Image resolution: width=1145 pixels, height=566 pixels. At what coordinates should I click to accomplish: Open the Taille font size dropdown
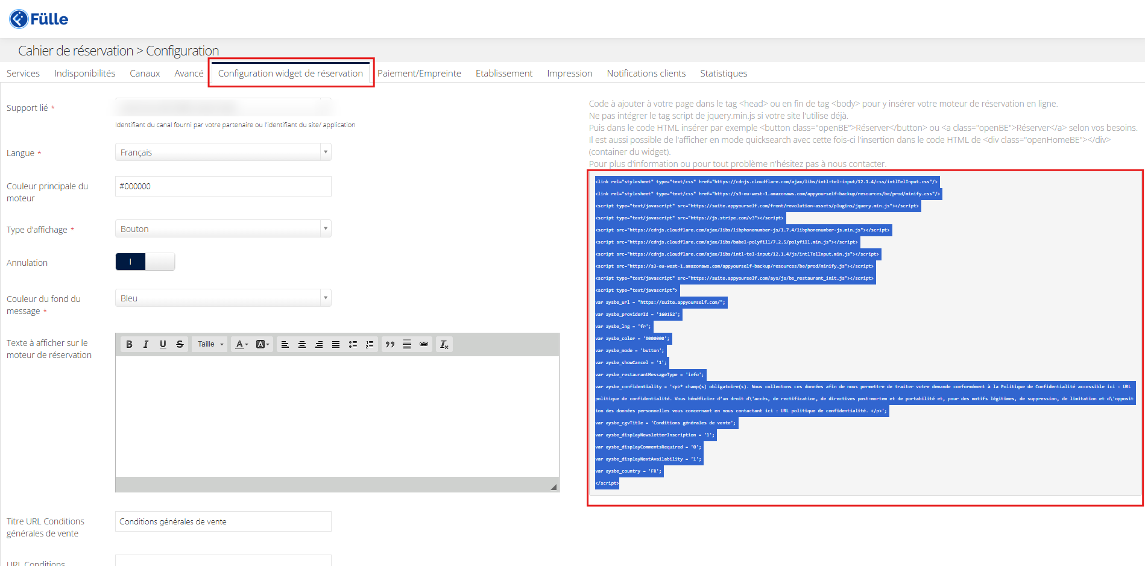[210, 344]
